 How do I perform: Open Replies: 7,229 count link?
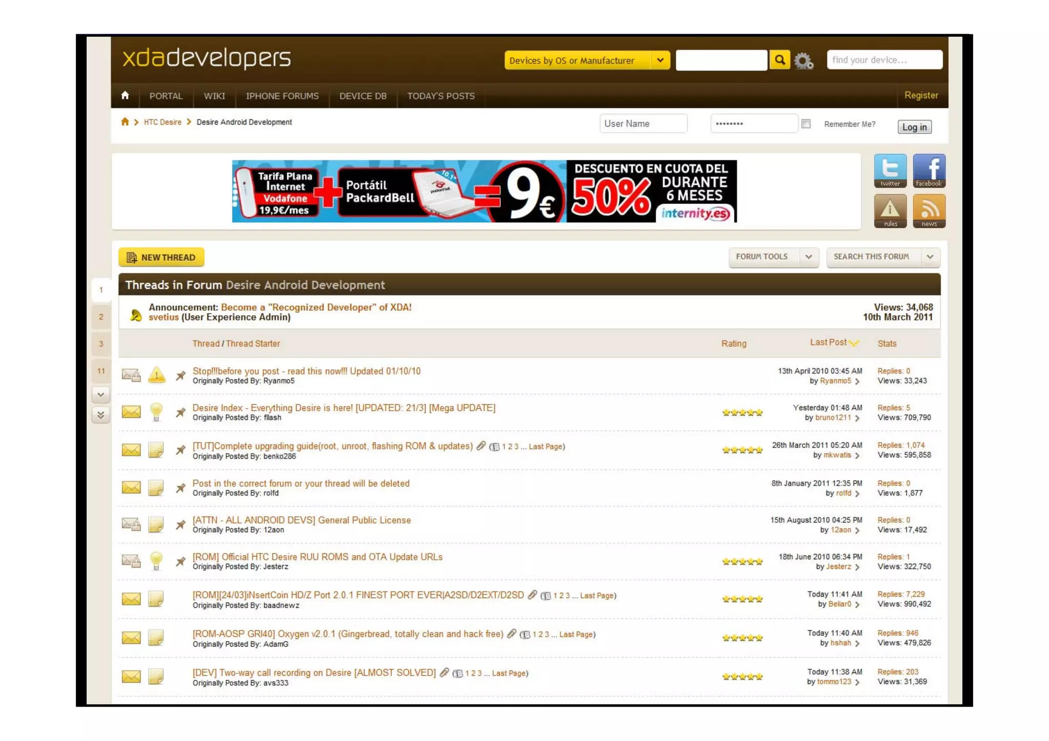pos(901,594)
